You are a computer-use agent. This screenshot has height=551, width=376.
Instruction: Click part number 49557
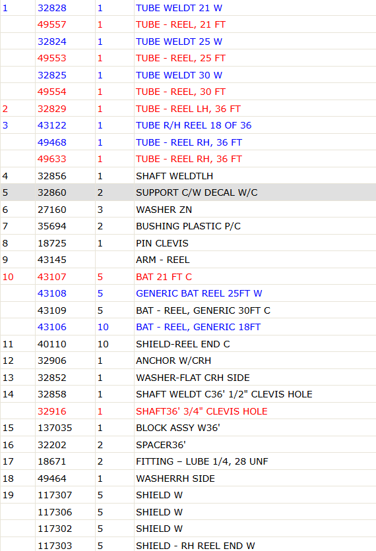[x=51, y=24]
